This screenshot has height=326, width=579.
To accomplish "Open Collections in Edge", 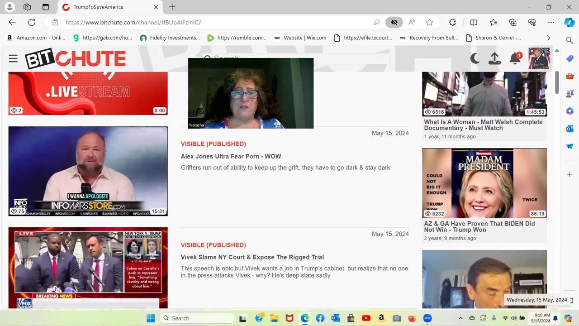I will pyautogui.click(x=513, y=22).
